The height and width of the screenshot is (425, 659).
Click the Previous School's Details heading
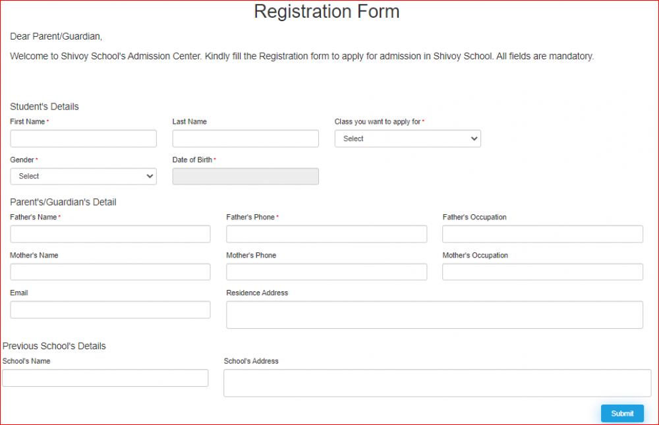pos(54,346)
